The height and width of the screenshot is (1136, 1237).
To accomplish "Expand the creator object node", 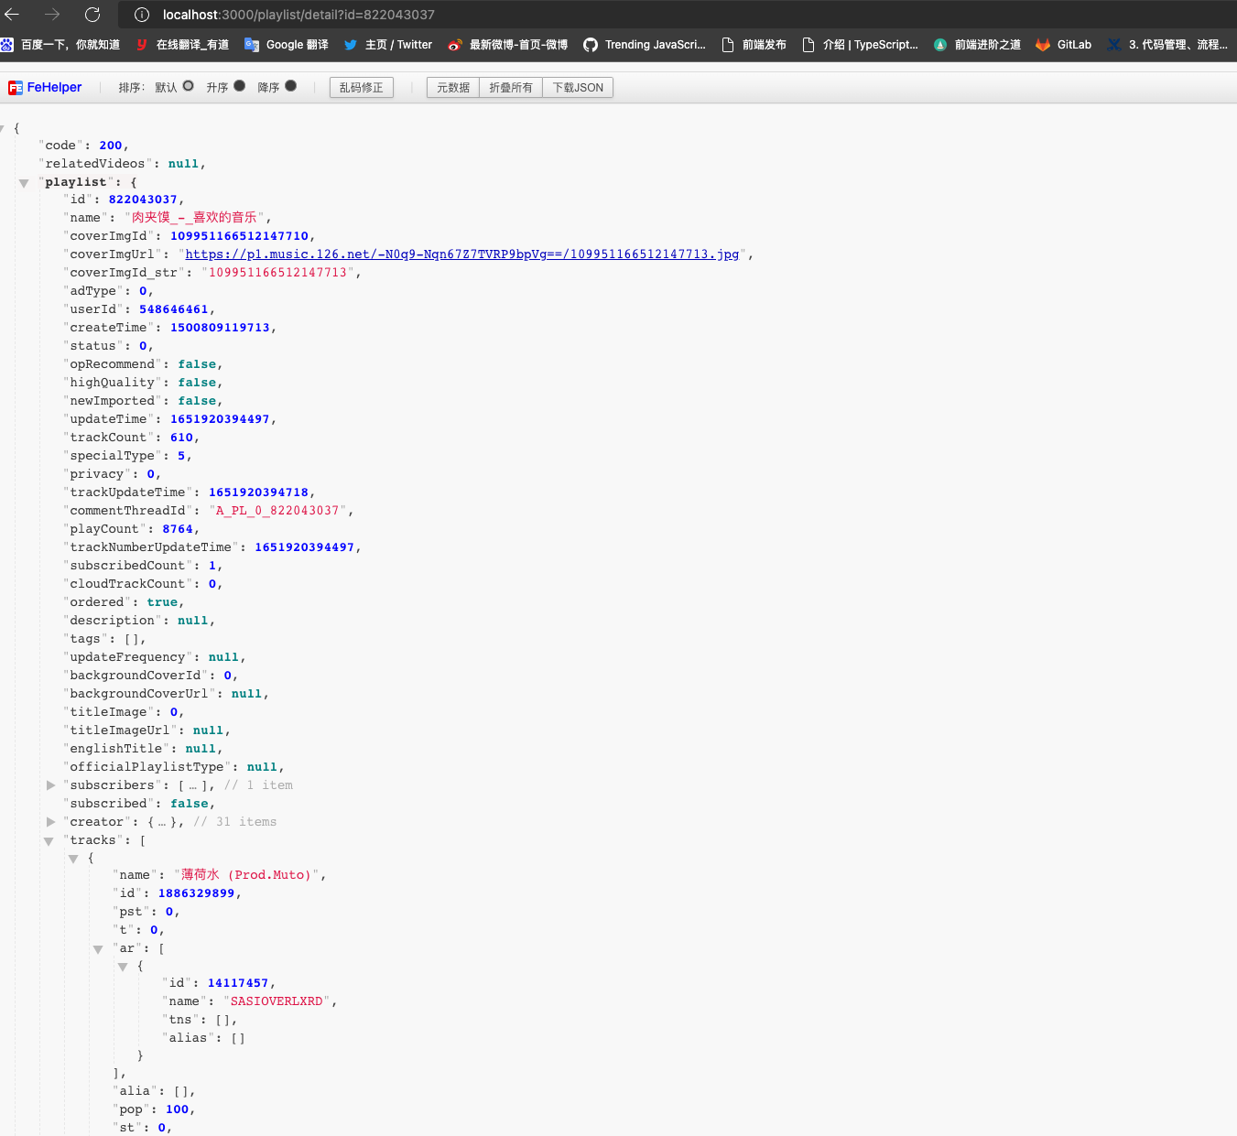I will pyautogui.click(x=50, y=821).
